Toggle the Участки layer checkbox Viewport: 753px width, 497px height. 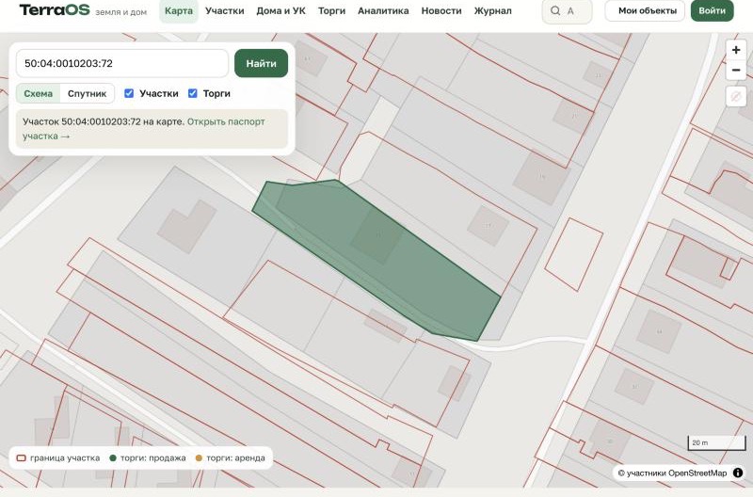129,93
